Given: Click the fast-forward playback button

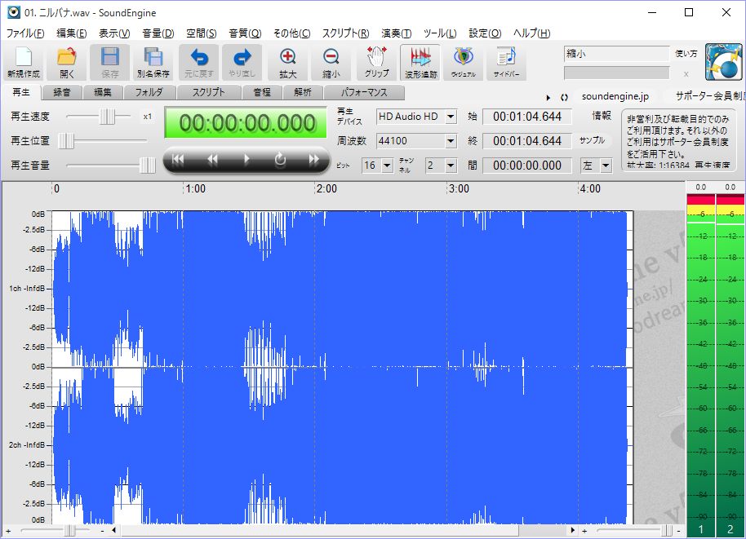Looking at the screenshot, I should point(313,160).
